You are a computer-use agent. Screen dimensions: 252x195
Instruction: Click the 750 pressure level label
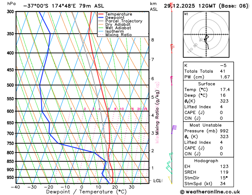pyautogui.click(x=10, y=143)
